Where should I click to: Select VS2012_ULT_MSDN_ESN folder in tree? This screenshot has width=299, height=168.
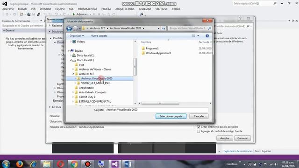(x=95, y=83)
